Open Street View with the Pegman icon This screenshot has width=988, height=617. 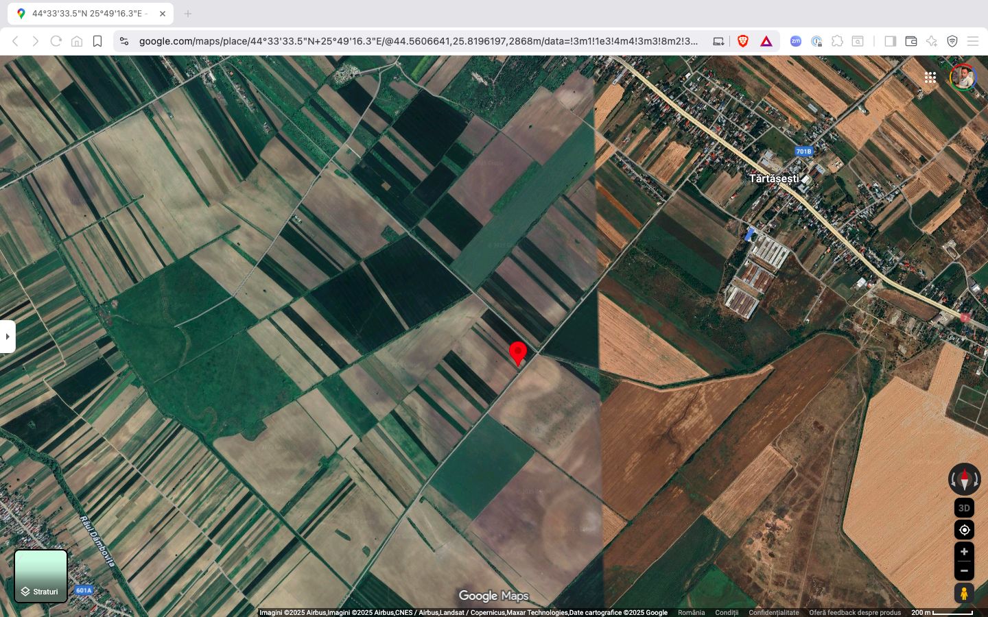[964, 593]
